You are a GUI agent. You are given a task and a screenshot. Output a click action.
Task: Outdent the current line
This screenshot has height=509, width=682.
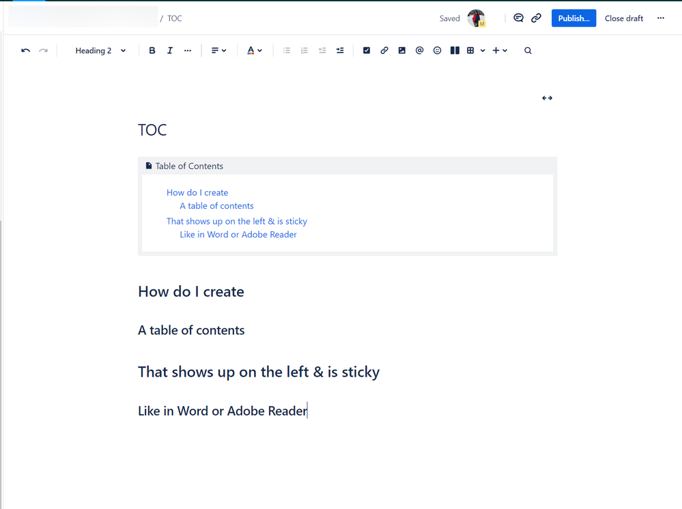tap(322, 50)
